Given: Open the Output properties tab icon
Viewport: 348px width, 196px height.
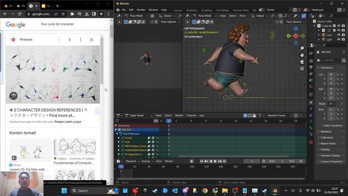Looking at the screenshot, I should pyautogui.click(x=311, y=68).
